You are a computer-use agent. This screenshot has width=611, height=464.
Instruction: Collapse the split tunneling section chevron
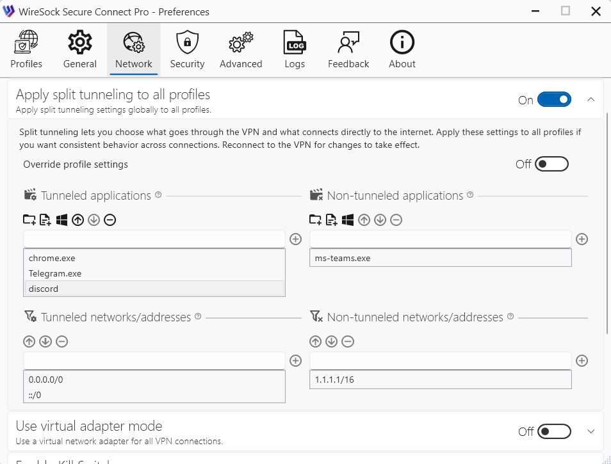pos(591,100)
